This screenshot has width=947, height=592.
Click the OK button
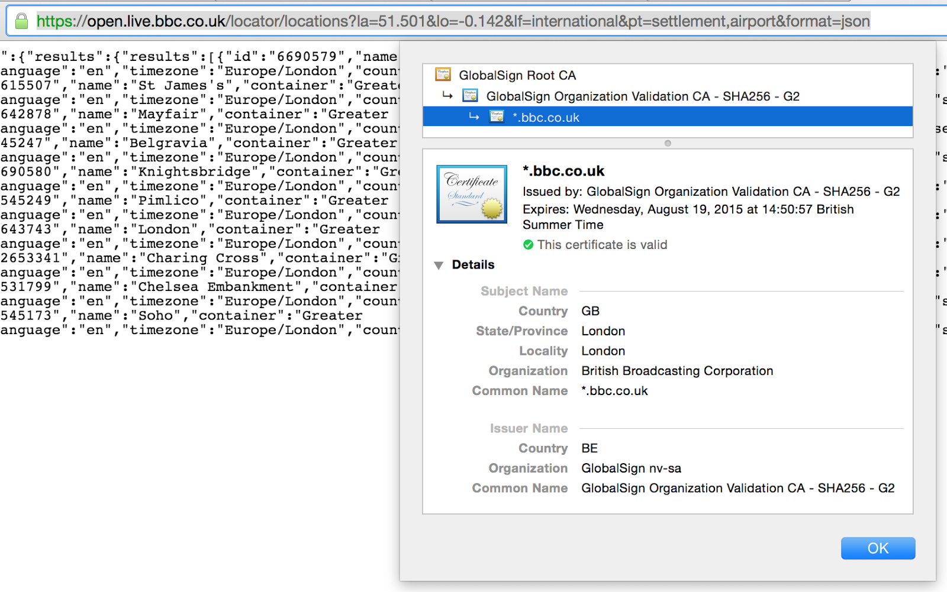coord(878,548)
